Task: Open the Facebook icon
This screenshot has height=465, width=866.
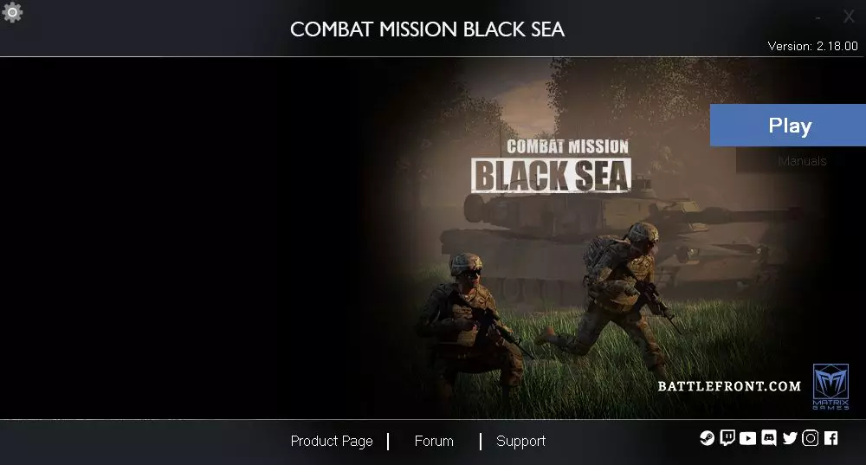Action: (x=830, y=438)
